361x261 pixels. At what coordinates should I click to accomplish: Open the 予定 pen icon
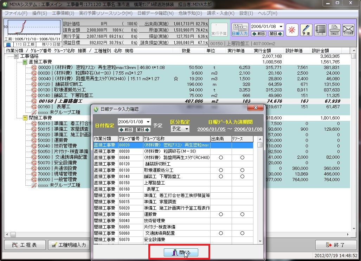click(x=306, y=30)
